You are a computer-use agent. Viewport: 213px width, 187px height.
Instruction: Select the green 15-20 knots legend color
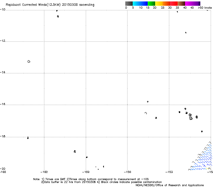tap(151, 3)
